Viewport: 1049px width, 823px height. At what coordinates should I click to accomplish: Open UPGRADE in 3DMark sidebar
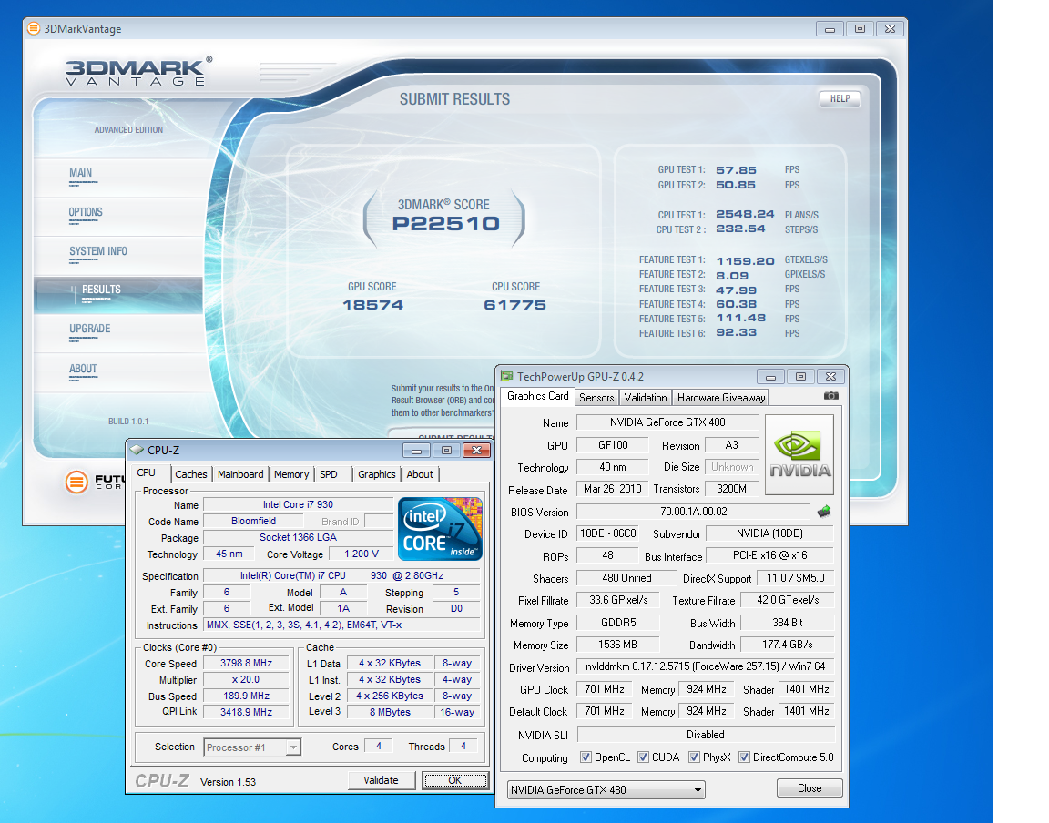coord(89,329)
